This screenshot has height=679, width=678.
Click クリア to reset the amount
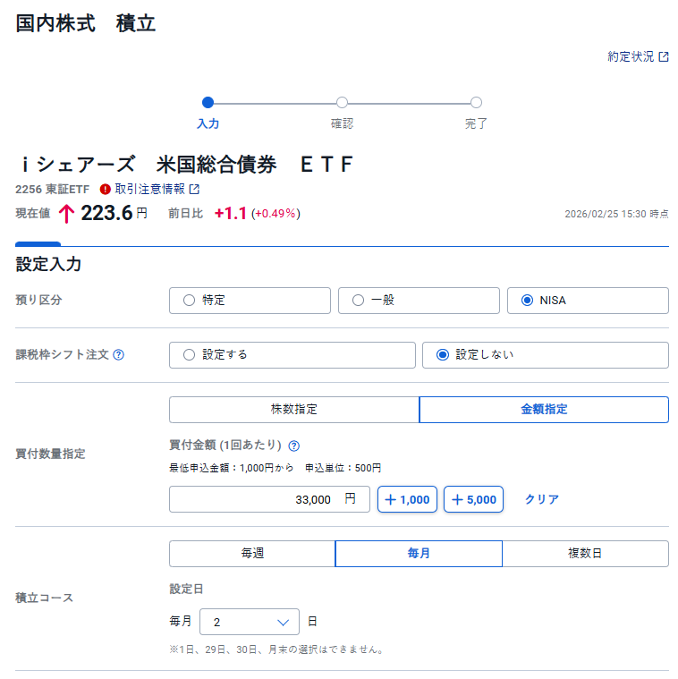(x=542, y=499)
